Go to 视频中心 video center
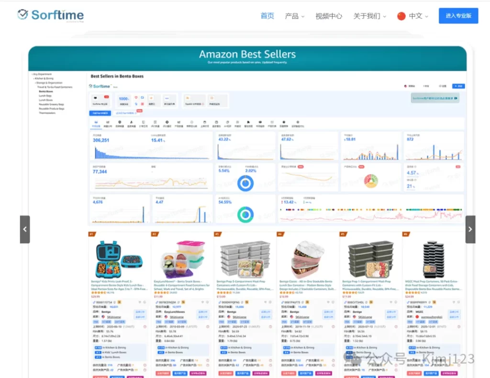Screen dimensions: 490x378 click(x=329, y=16)
